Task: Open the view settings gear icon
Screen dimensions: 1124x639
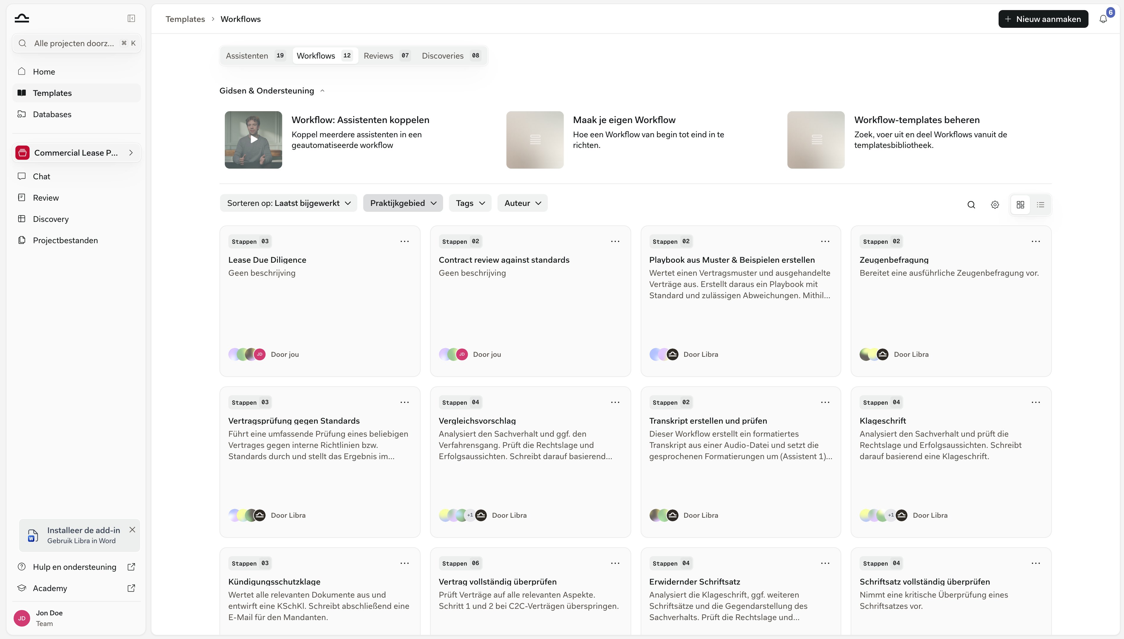Action: (994, 204)
